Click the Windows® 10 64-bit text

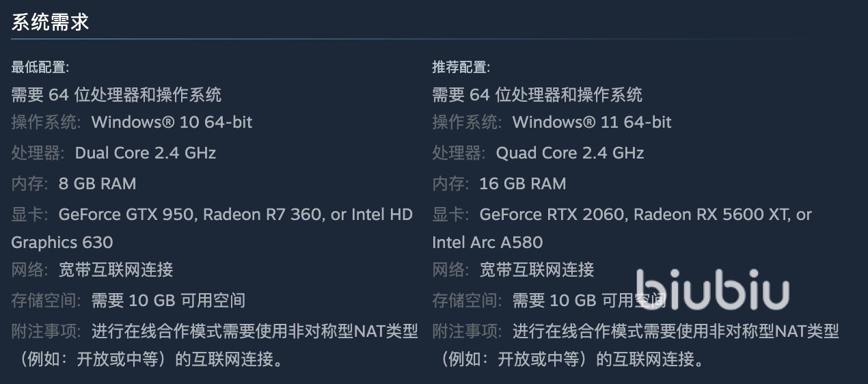coord(172,122)
